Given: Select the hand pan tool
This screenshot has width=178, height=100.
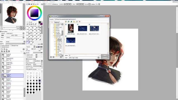Looking at the screenshot, I should point(33,24).
